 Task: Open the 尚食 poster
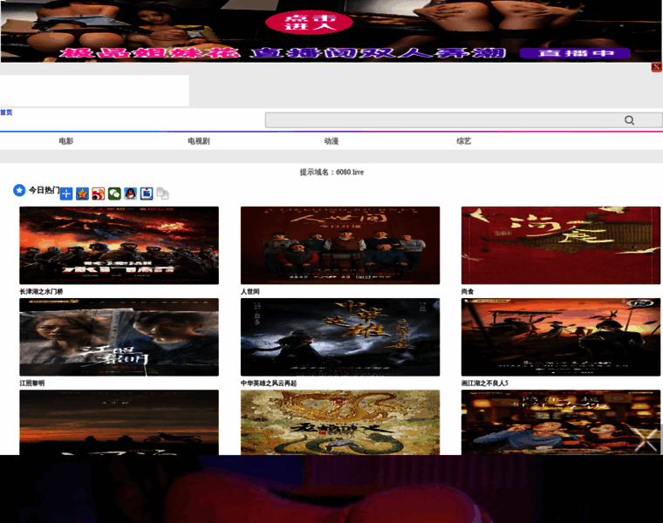pyautogui.click(x=561, y=246)
